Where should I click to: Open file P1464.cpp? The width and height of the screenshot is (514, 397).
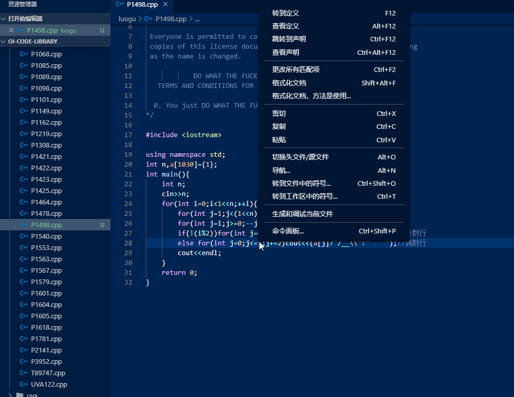click(x=46, y=202)
